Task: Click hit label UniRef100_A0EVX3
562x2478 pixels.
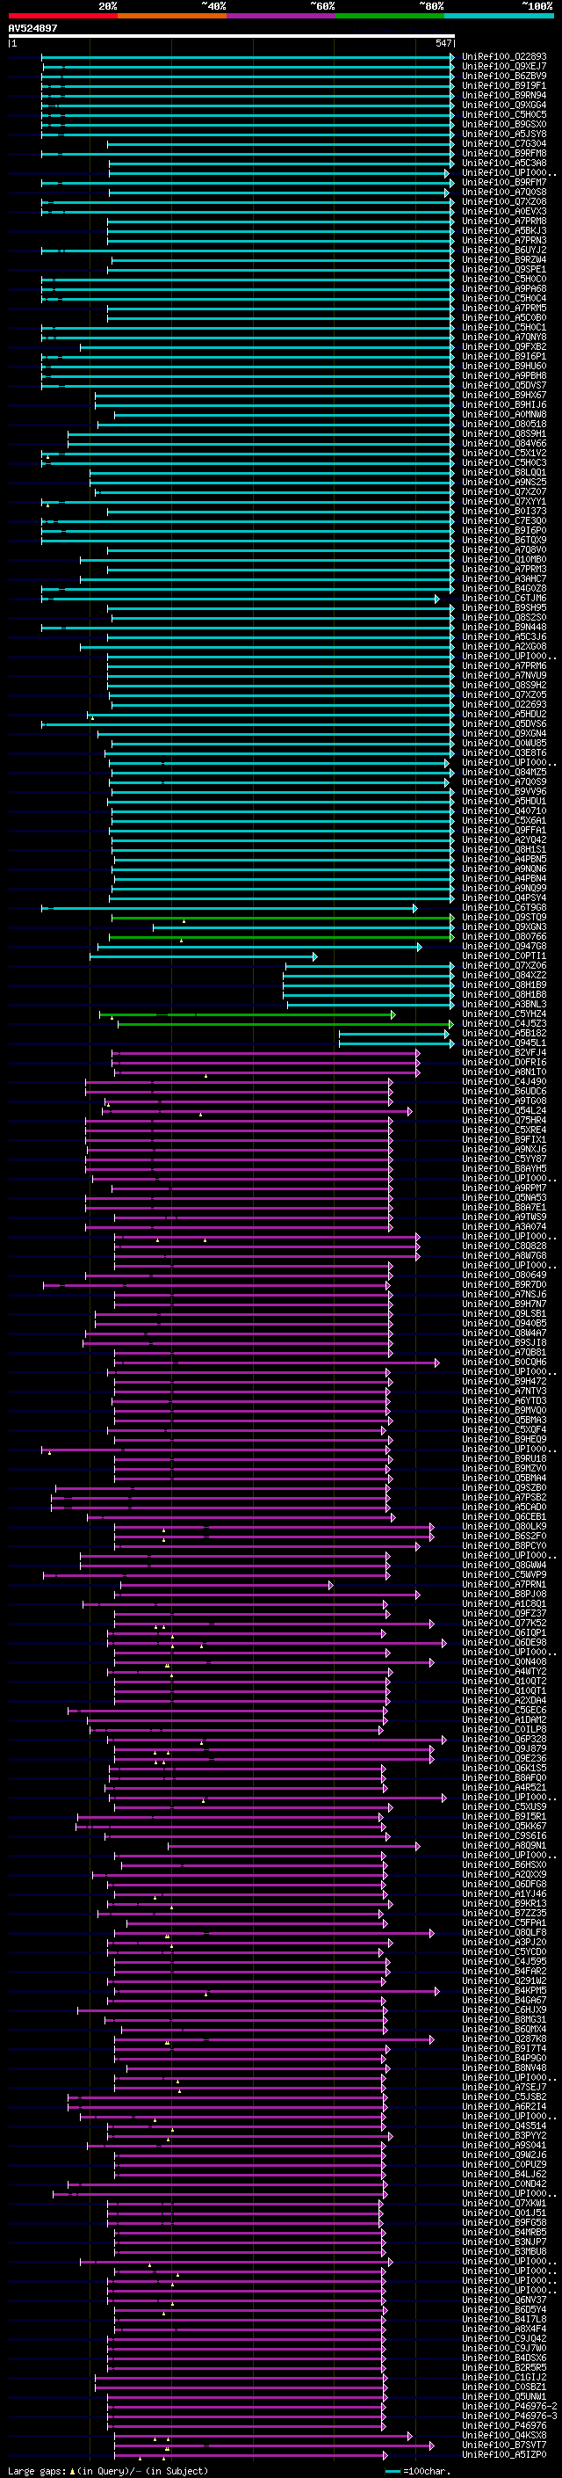Action: 504,211
